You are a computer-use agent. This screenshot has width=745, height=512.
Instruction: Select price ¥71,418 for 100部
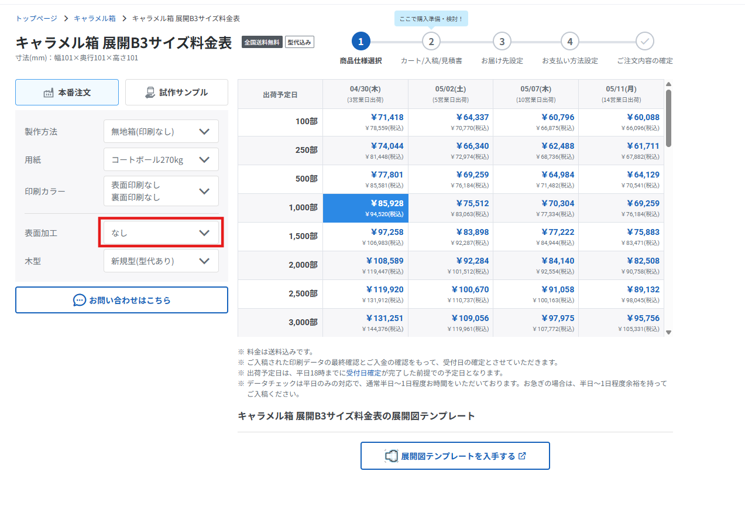tap(365, 122)
